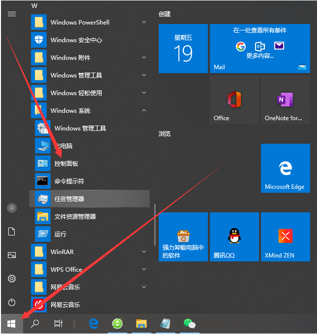Open the 腾讯QQ tile
Viewport: 317px width, 334px height.
[234, 237]
